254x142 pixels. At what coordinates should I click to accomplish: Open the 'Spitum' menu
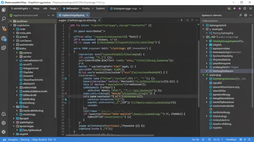coord(100,8)
